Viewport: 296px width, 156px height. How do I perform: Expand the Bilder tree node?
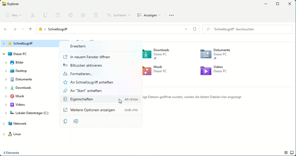(x=6, y=62)
